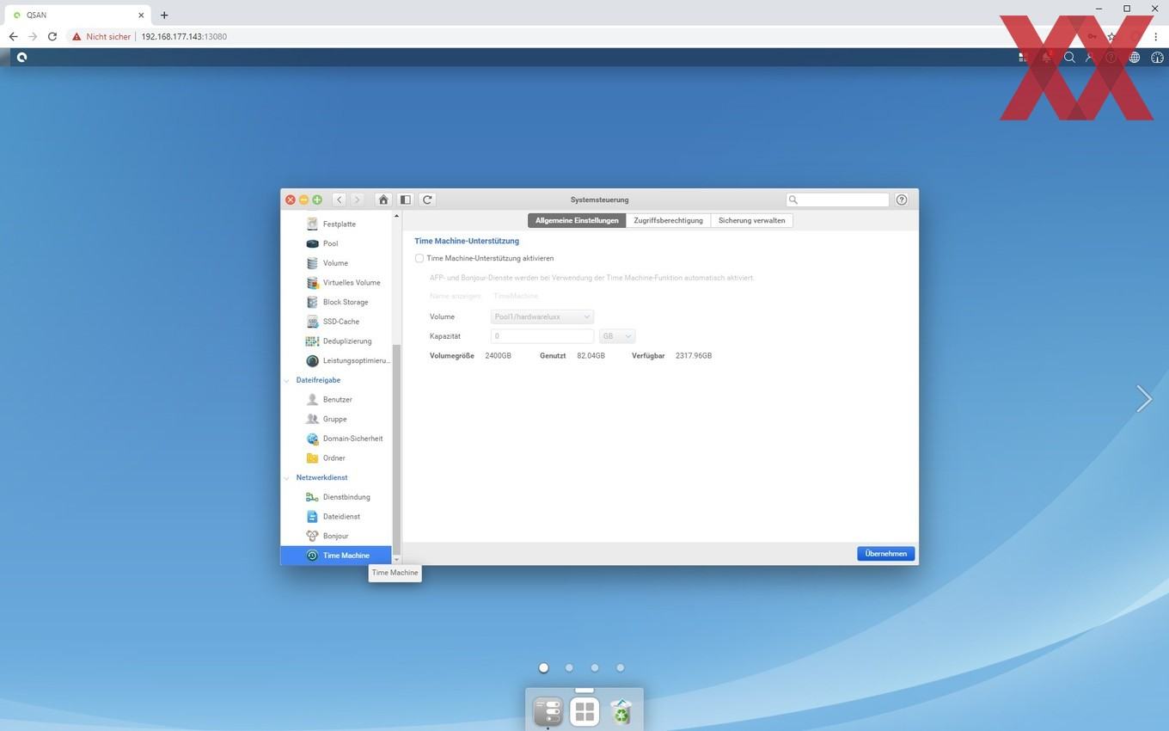Navigate back in Systemsteuerung
Screen dimensions: 1169x731
(x=340, y=200)
